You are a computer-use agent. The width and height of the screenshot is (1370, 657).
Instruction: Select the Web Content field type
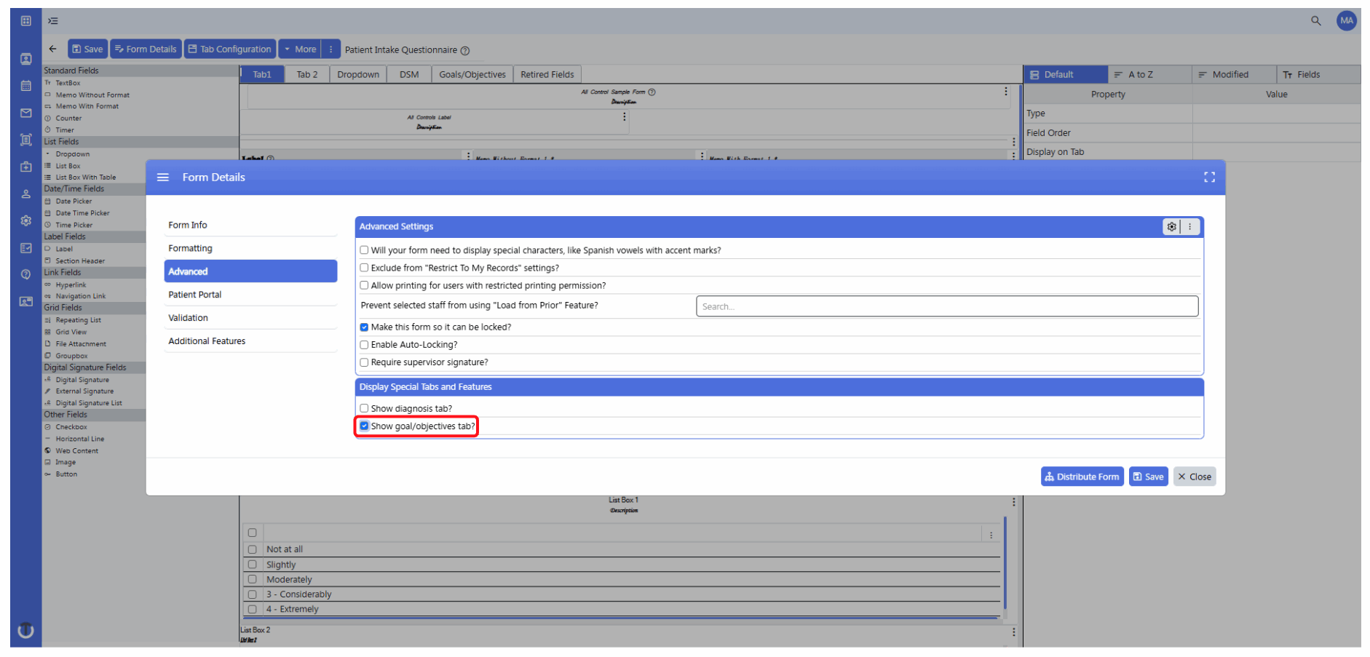click(77, 451)
